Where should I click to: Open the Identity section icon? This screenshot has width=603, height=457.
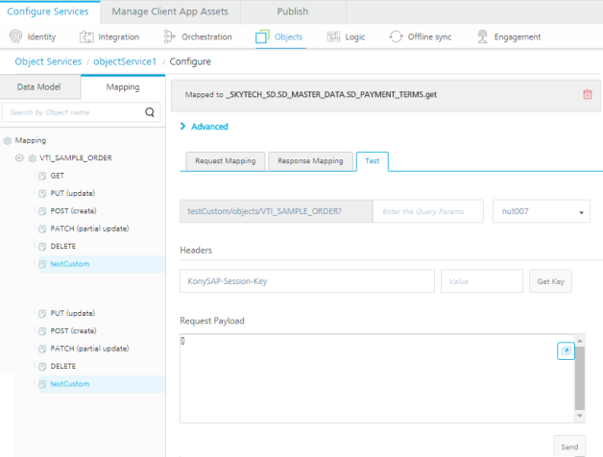tap(16, 37)
